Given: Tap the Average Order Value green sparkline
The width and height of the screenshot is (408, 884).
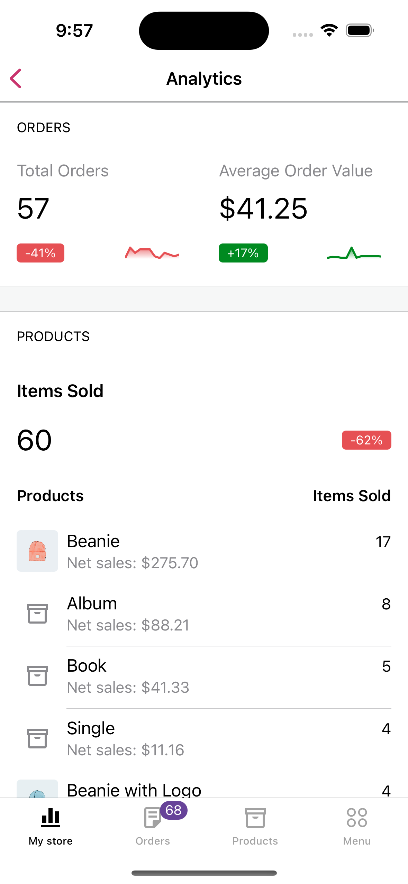Looking at the screenshot, I should [354, 254].
